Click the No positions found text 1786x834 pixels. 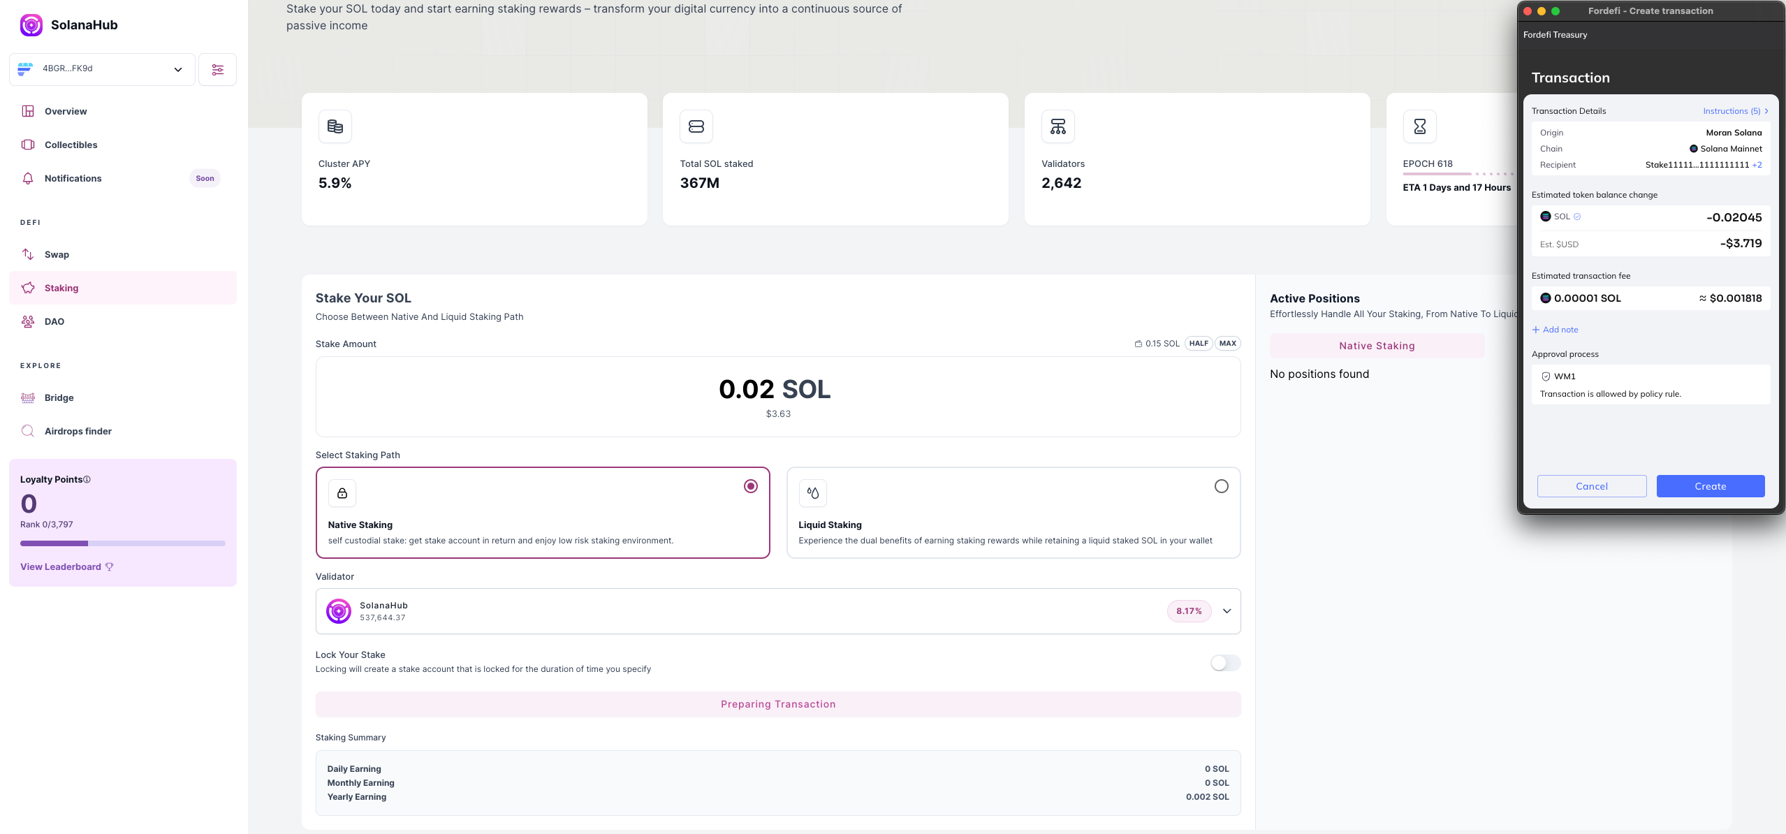(x=1319, y=374)
